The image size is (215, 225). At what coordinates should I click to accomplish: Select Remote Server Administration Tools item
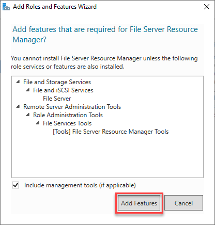coord(72,107)
